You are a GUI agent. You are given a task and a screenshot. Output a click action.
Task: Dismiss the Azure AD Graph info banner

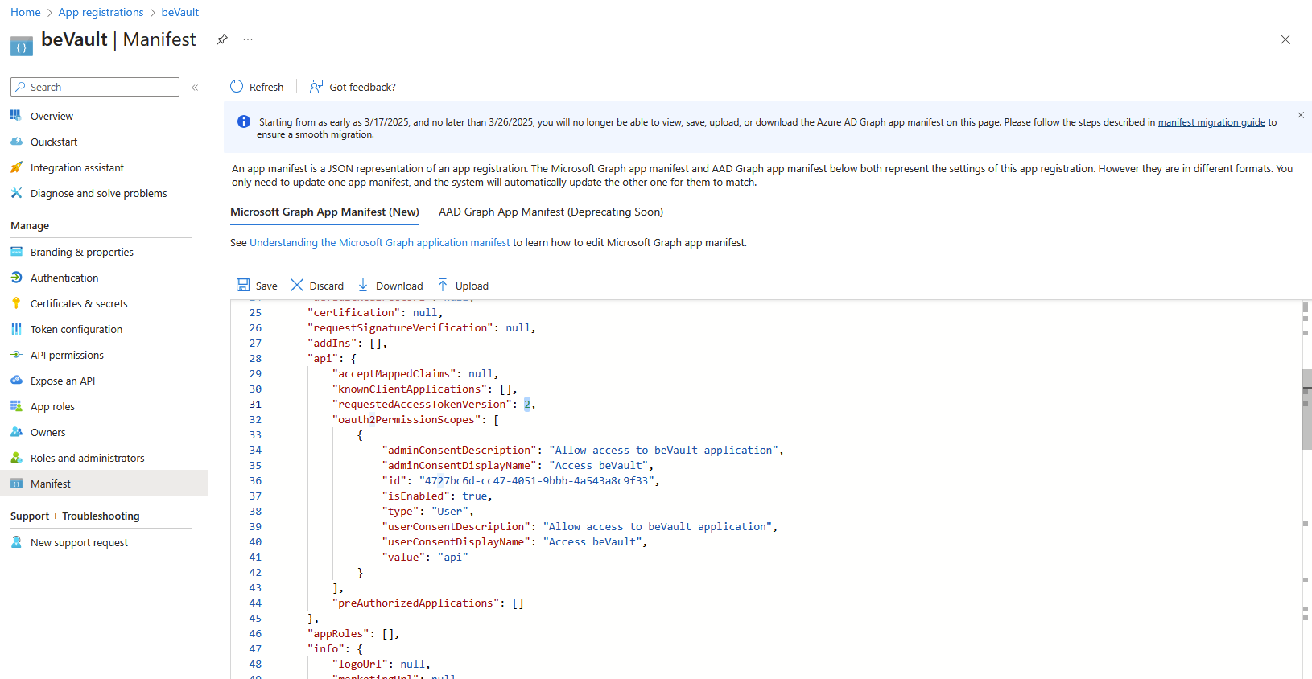1301,116
